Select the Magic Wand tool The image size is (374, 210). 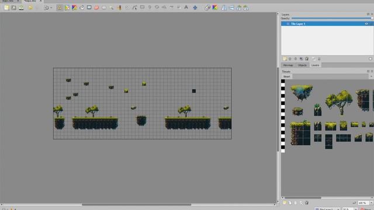click(x=112, y=8)
